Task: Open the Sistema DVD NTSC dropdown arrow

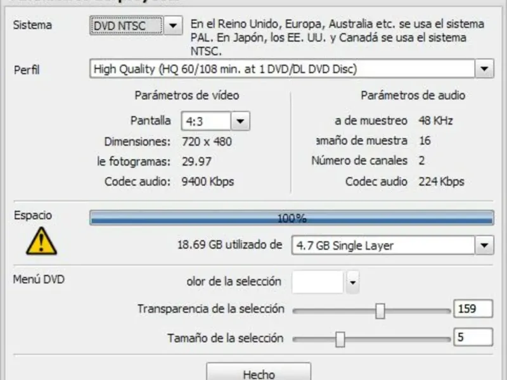Action: point(173,25)
